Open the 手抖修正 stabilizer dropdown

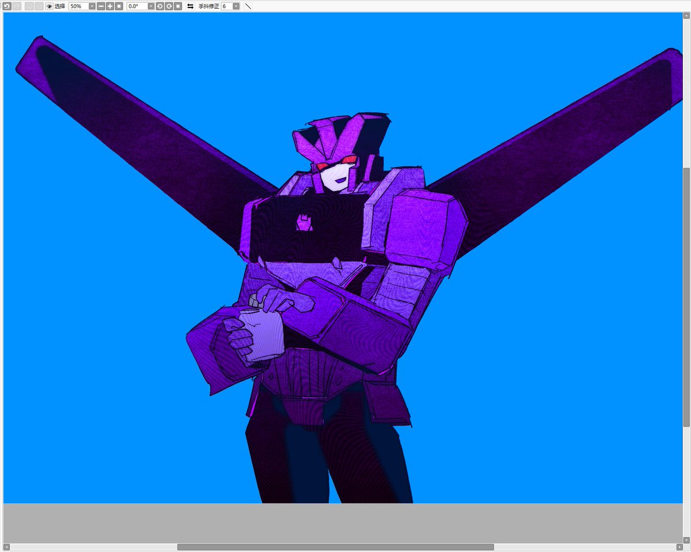click(x=236, y=6)
